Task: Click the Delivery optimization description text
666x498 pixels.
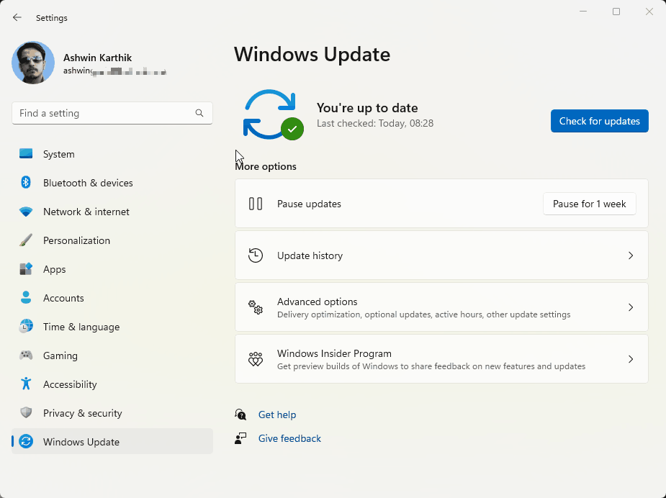Action: 423,314
